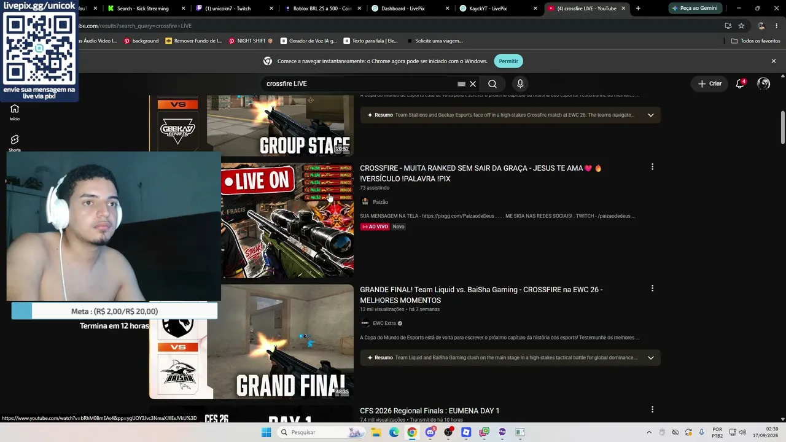
Task: Open the Todos os favoritos folder
Action: point(755,41)
